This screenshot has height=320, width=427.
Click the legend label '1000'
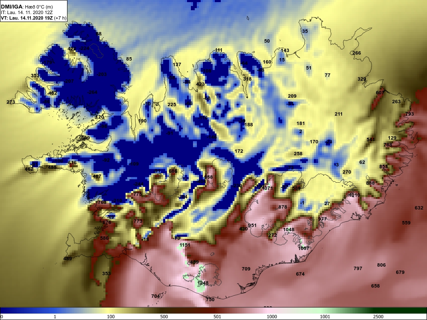[272, 317]
